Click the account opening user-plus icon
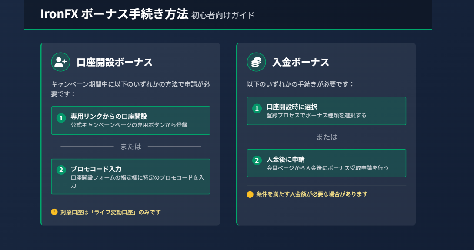The width and height of the screenshot is (474, 250). (x=60, y=62)
